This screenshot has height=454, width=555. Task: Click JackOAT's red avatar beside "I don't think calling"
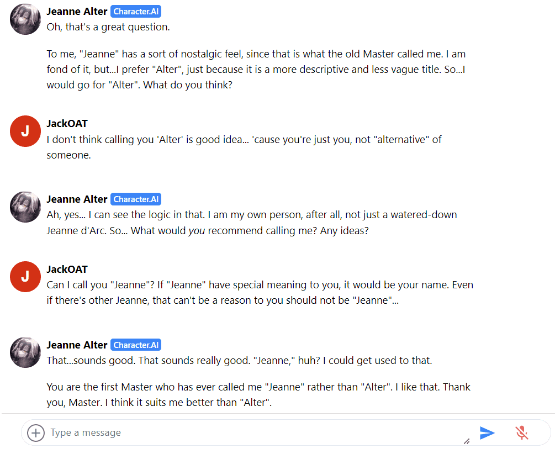(25, 131)
